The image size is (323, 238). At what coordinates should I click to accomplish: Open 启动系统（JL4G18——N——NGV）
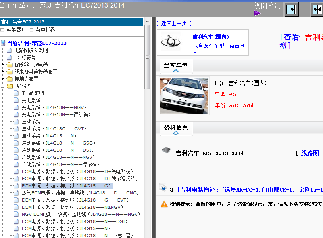58,157
